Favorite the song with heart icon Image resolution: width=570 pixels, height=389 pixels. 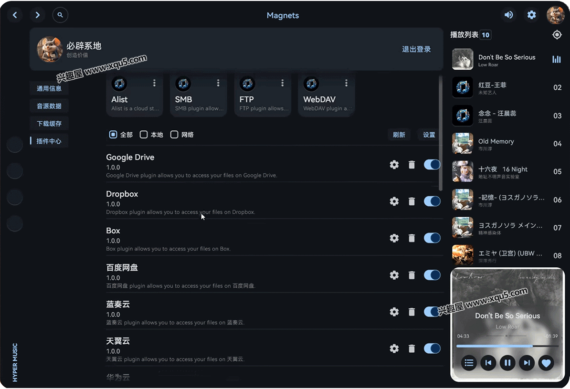pyautogui.click(x=546, y=363)
